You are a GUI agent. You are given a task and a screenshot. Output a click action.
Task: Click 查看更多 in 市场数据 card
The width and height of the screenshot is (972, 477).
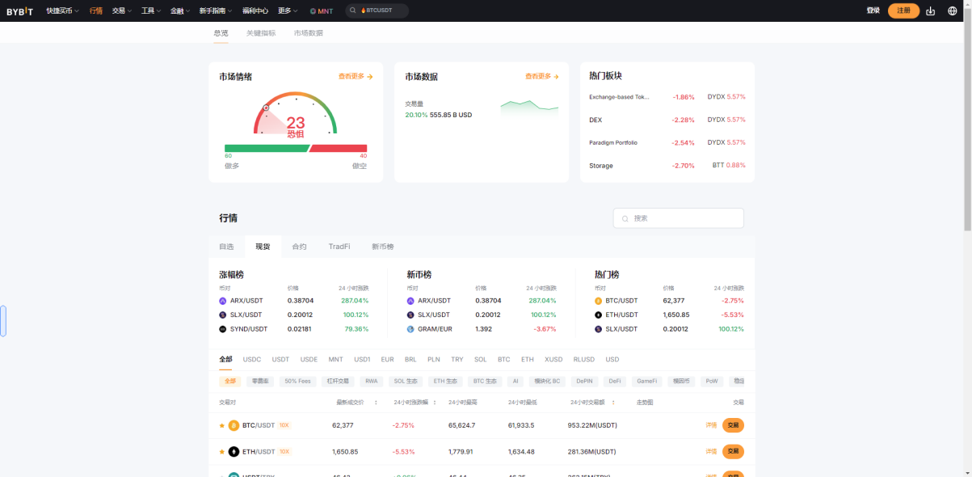542,77
